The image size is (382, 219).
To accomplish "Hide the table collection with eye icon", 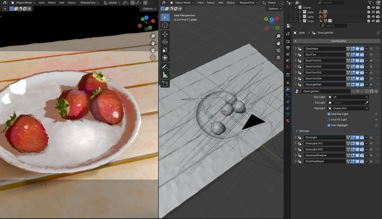I will (373, 17).
